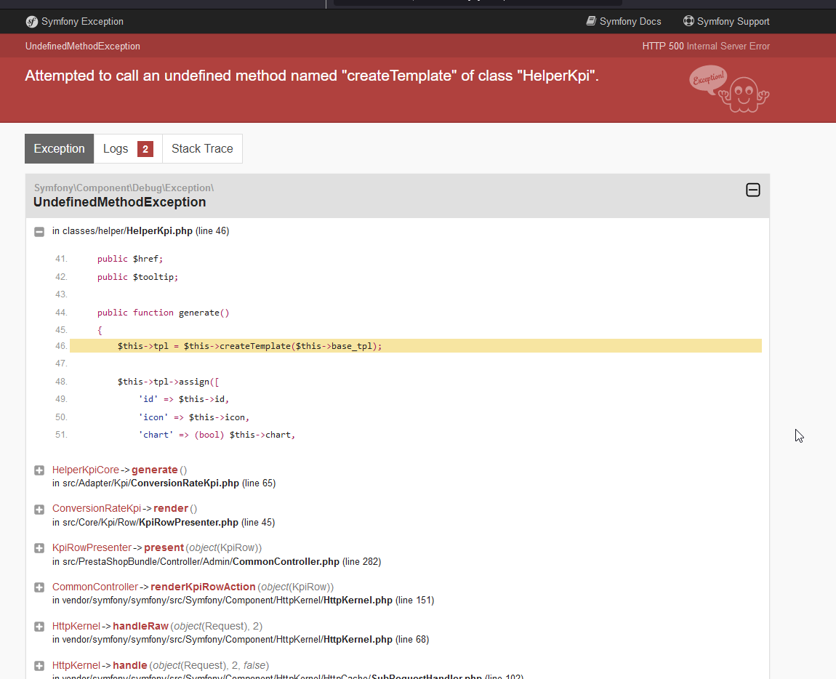Click the Symfony Support lifebuoy icon
836x679 pixels.
689,21
